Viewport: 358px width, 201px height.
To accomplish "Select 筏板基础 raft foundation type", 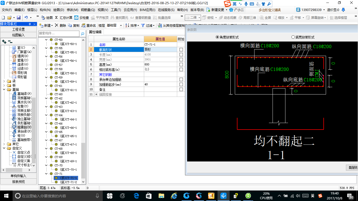I will point(22,98).
